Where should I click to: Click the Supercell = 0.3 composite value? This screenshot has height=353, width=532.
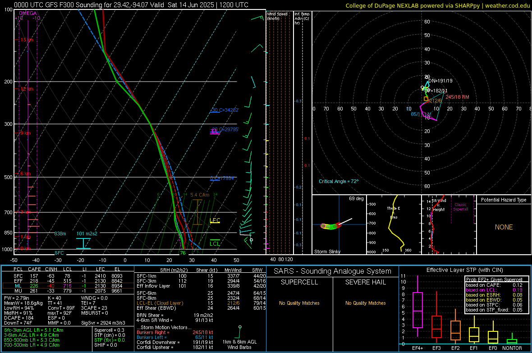pyautogui.click(x=109, y=330)
